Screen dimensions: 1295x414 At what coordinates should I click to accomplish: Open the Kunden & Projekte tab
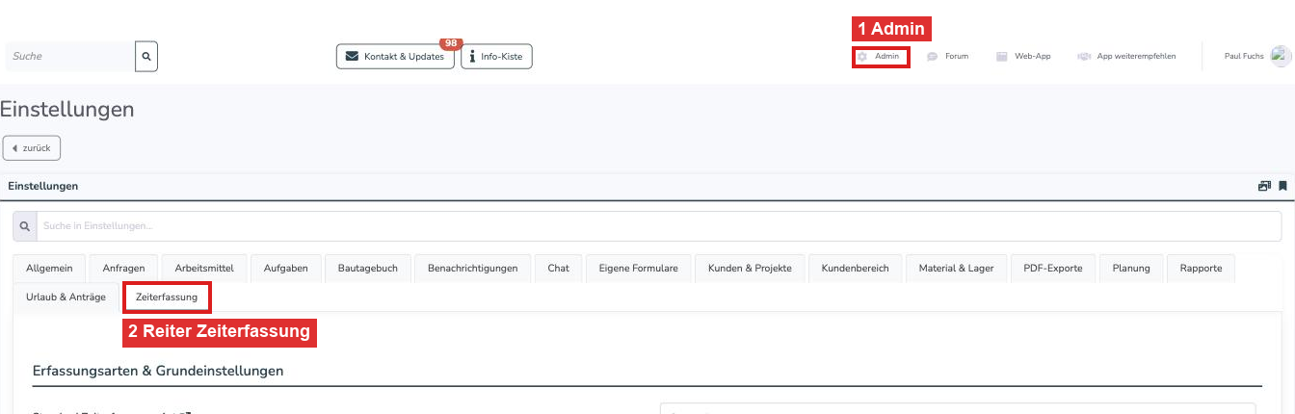point(750,269)
